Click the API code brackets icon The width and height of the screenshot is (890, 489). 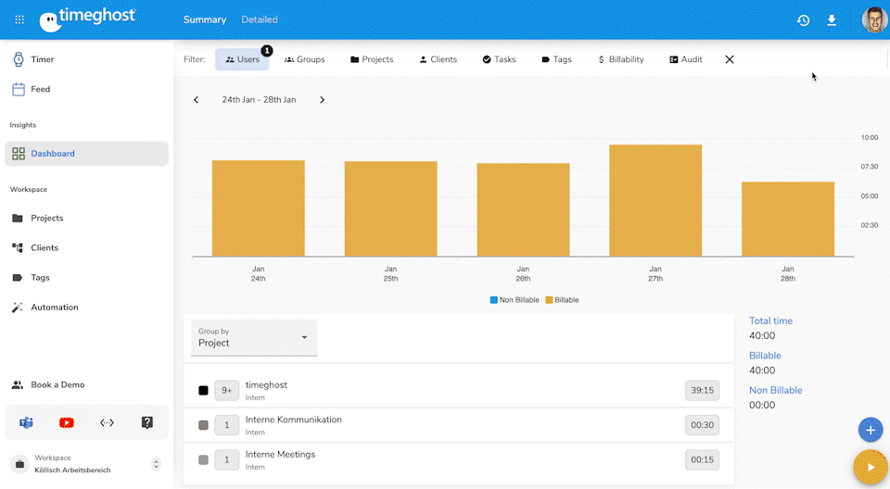(107, 422)
